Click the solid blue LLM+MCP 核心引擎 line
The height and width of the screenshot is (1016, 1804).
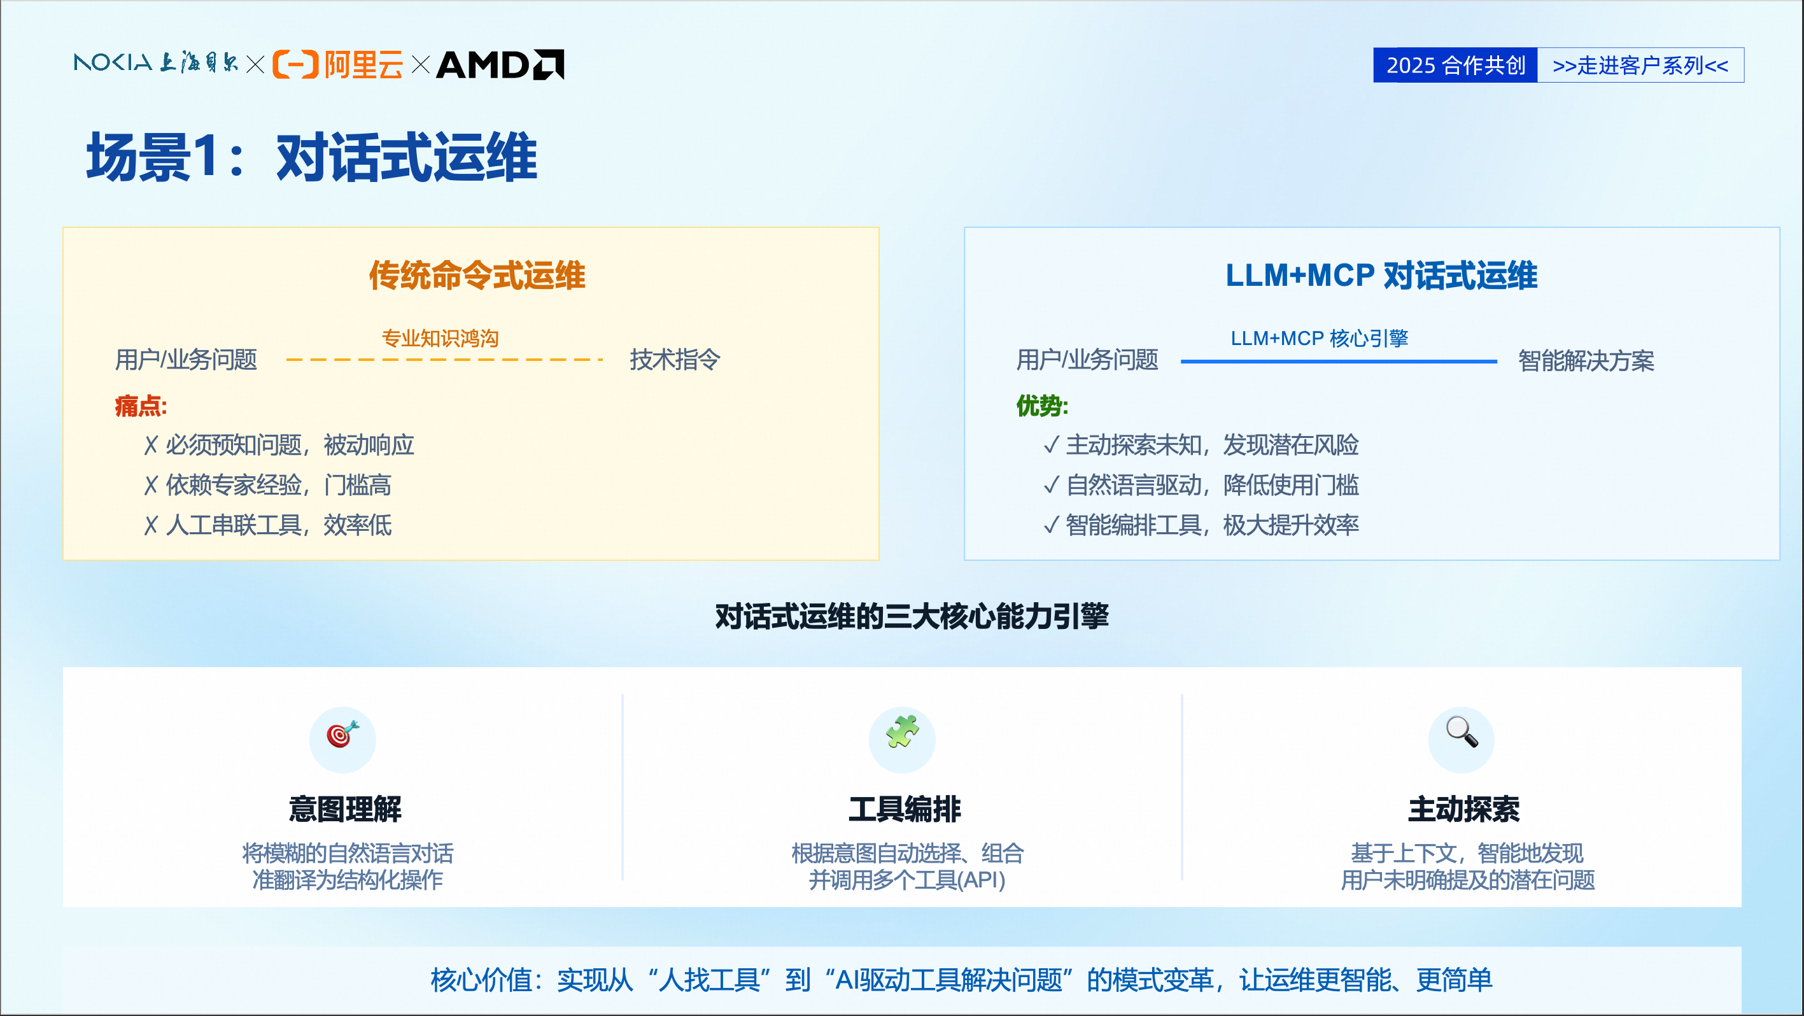tap(1338, 362)
